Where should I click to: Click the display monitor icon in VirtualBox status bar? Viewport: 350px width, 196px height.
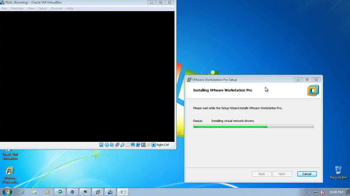133,145
